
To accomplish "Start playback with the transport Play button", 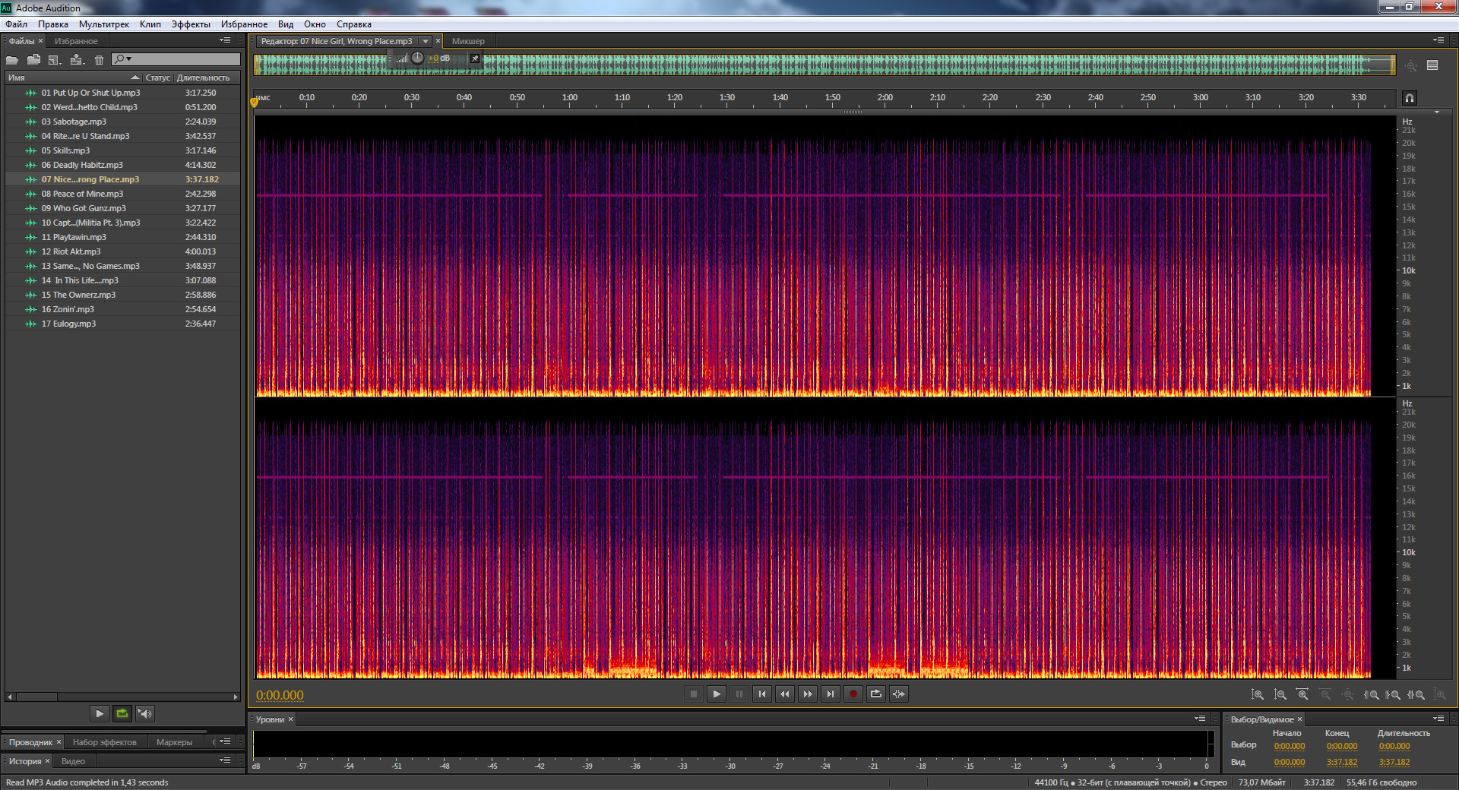I will tap(716, 694).
